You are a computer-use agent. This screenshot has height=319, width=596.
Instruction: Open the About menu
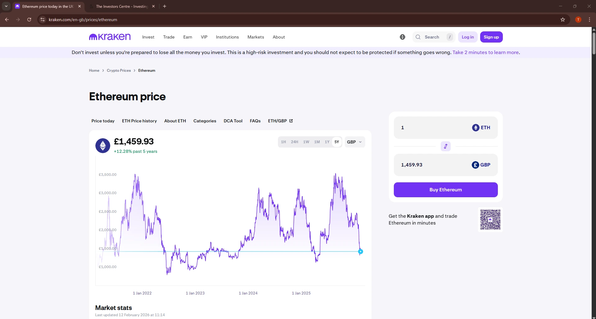coord(279,37)
